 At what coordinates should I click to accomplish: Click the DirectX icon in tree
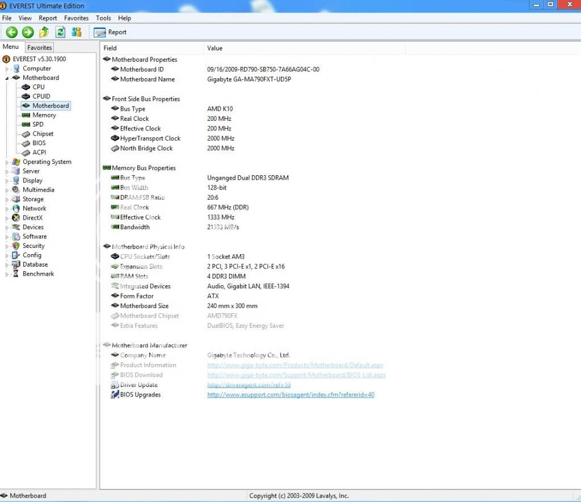point(16,218)
